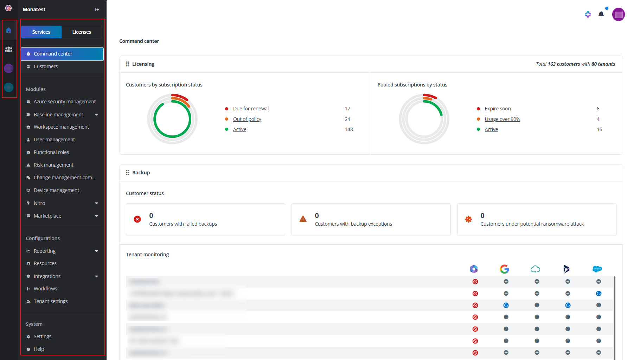Open the Due for renewal link

tap(251, 109)
